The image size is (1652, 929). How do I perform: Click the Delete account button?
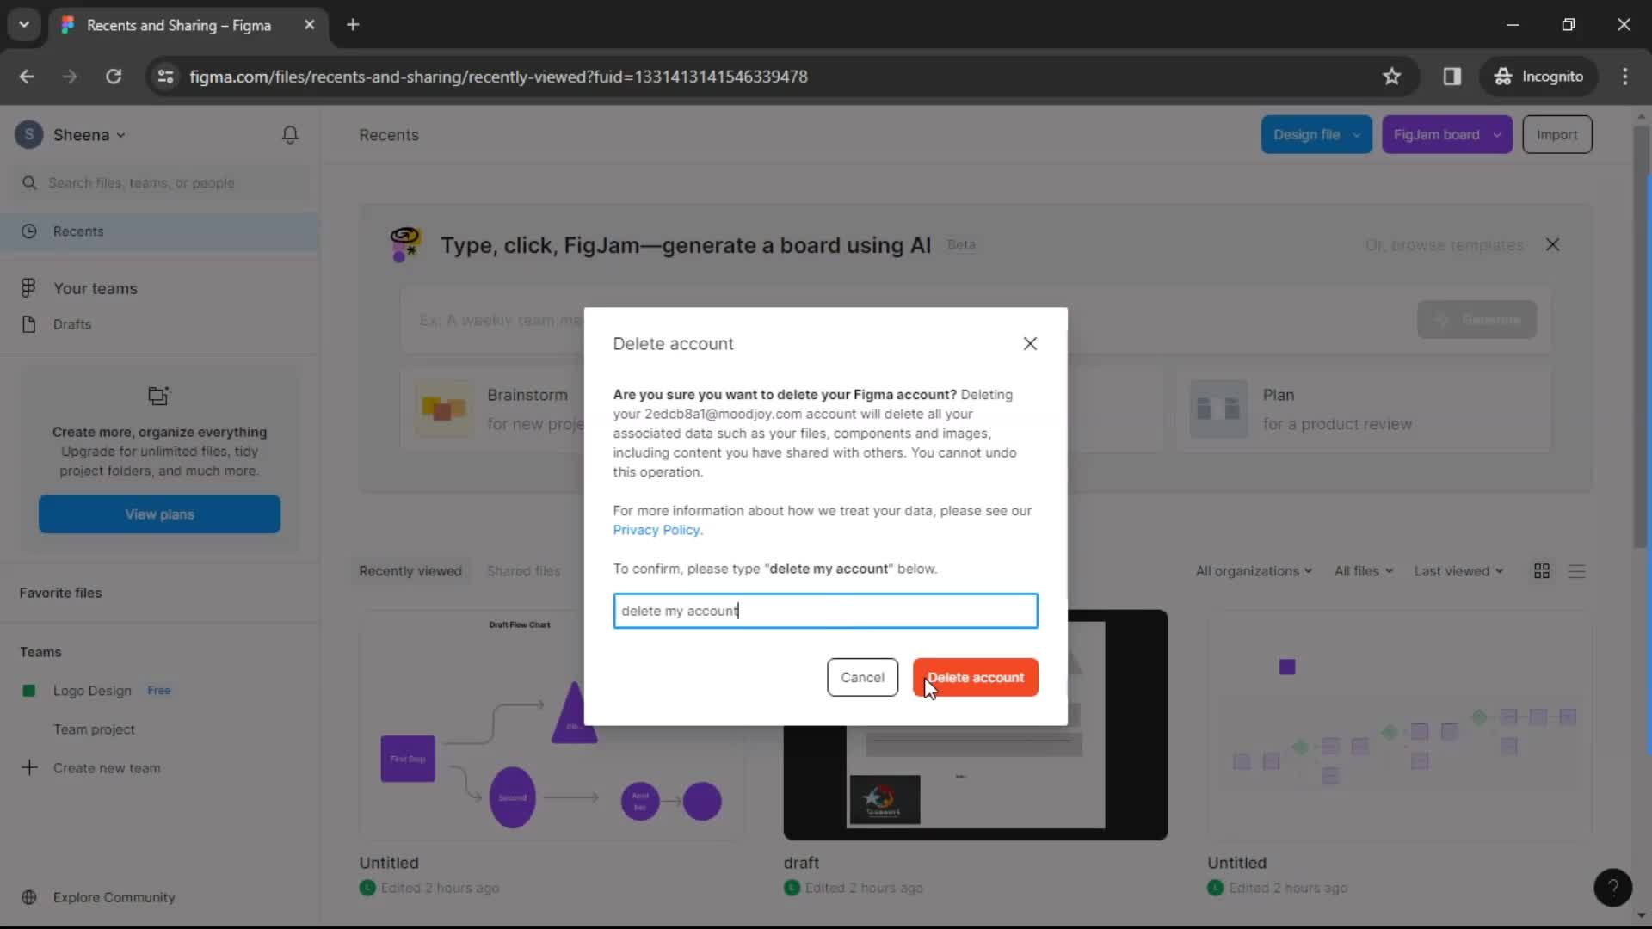(x=977, y=677)
